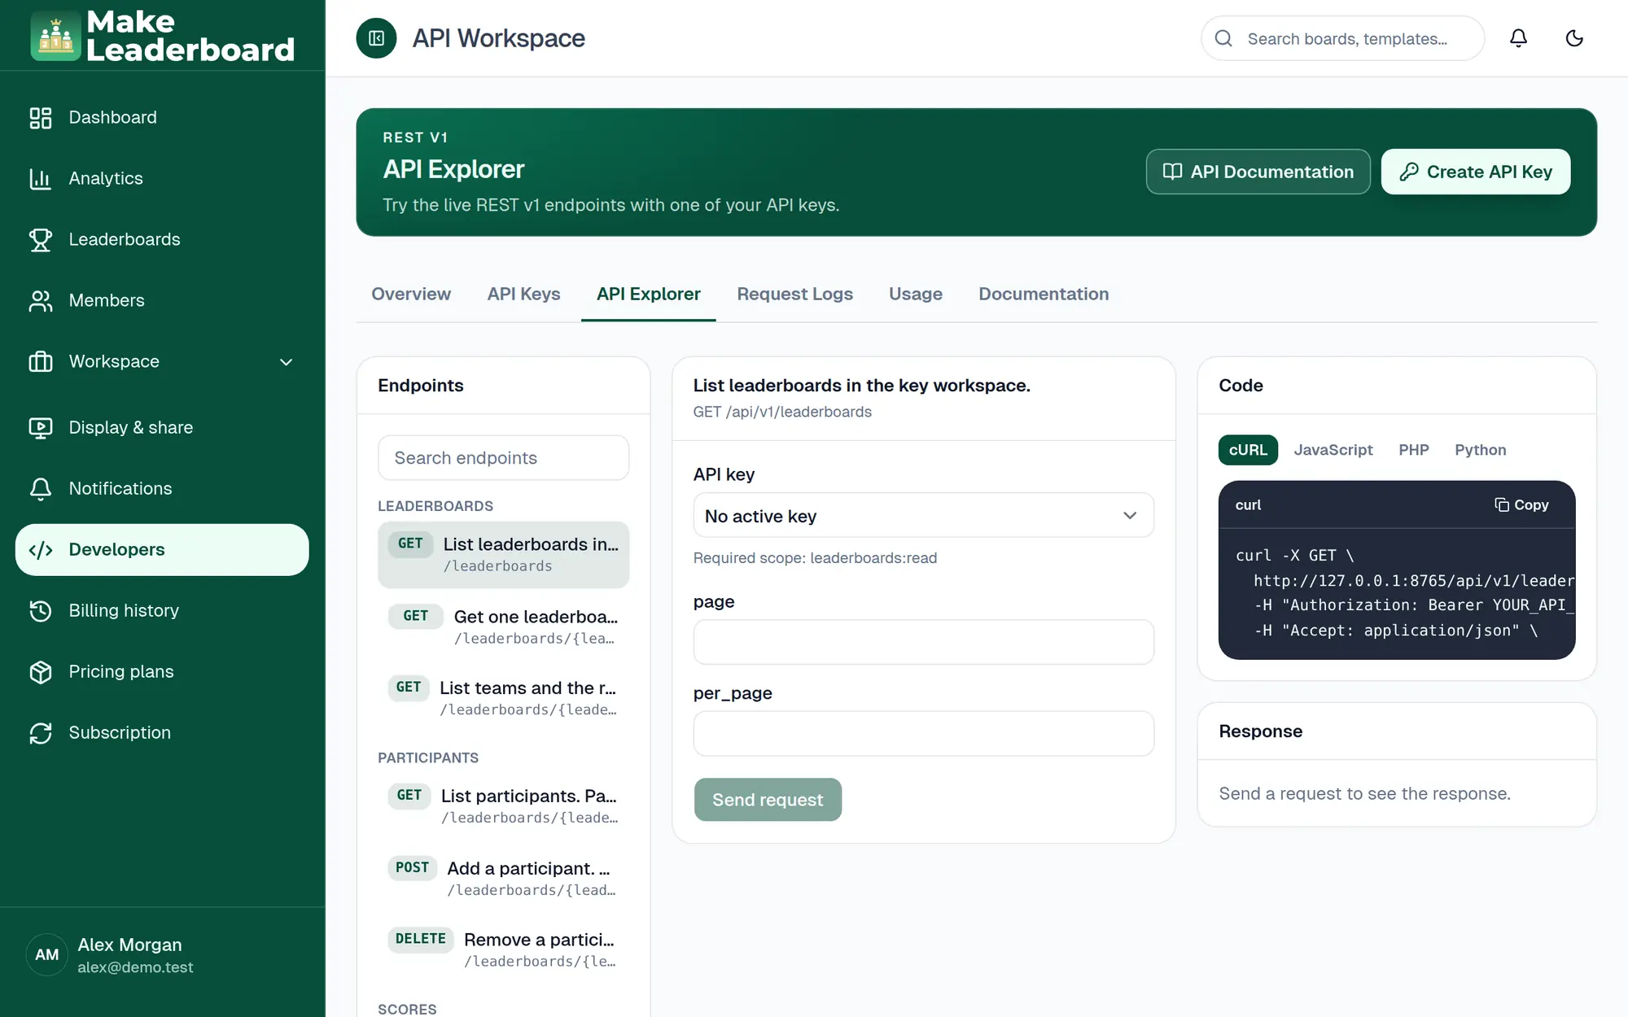Click the copy icon in curl block
The width and height of the screenshot is (1628, 1017).
click(x=1502, y=505)
